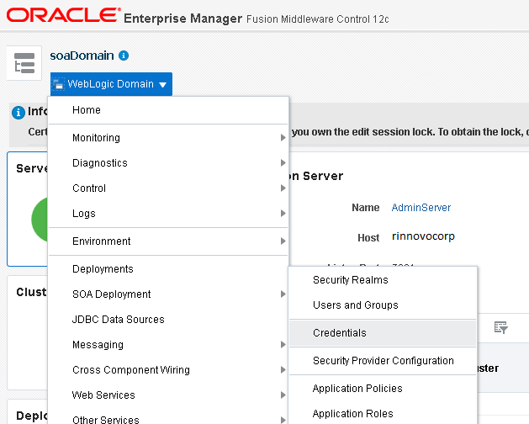529x424 pixels.
Task: Select Application Policies in the submenu
Action: point(383,388)
